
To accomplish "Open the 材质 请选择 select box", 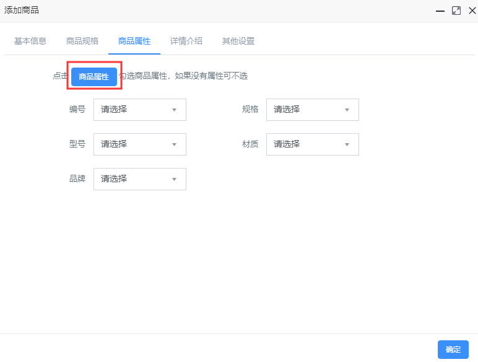I will coord(313,144).
